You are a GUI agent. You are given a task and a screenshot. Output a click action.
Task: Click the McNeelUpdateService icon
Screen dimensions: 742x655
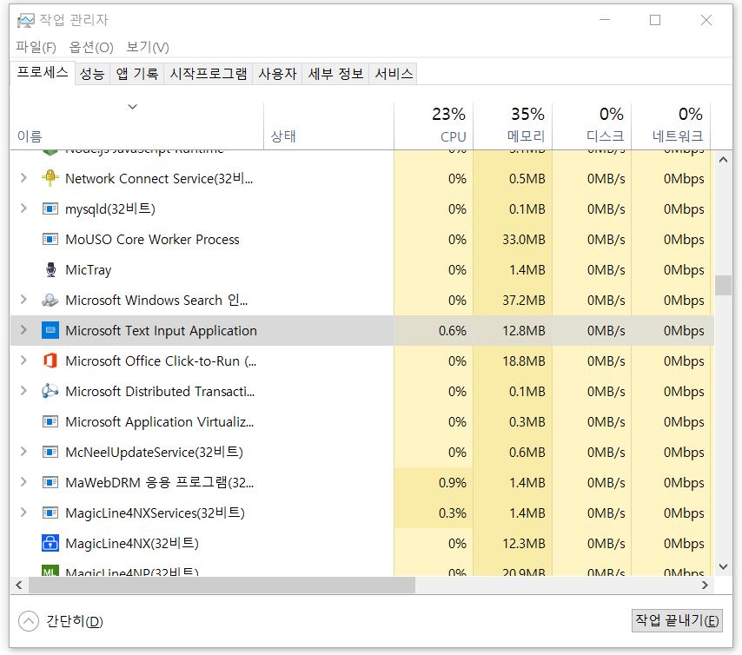50,452
